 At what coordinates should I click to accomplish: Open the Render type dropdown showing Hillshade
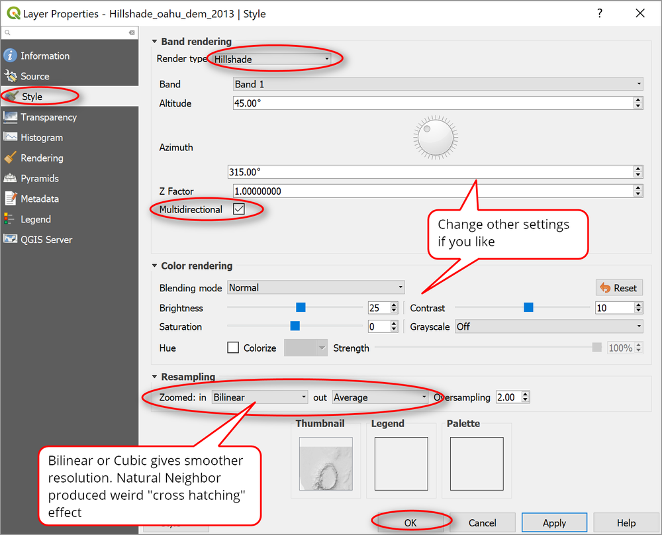271,58
